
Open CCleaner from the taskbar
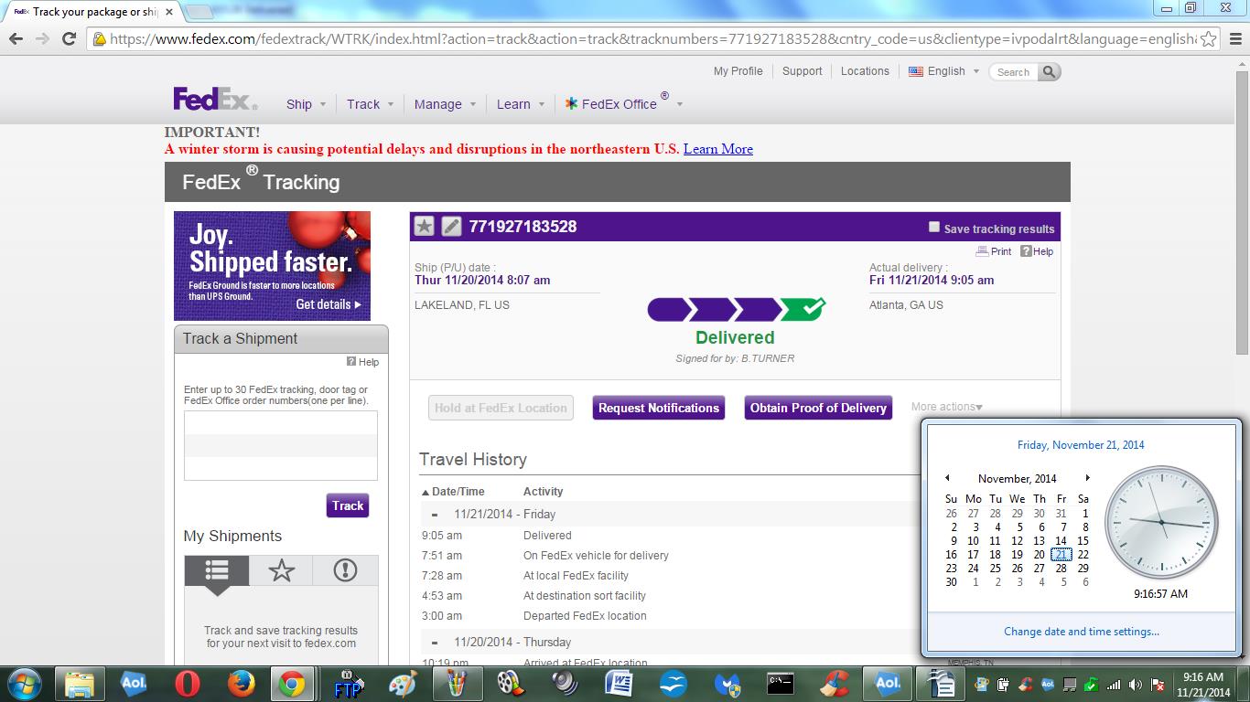pos(835,684)
